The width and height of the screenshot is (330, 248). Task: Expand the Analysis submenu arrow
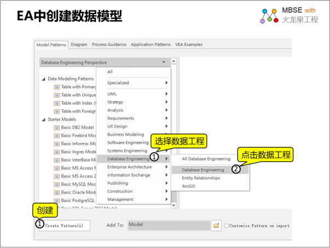click(166, 110)
